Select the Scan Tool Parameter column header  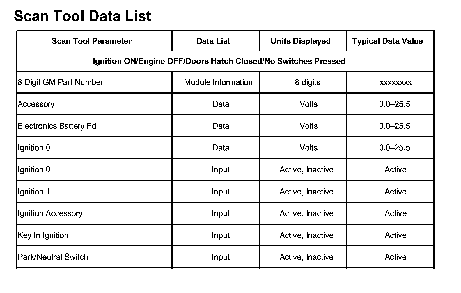coord(91,41)
